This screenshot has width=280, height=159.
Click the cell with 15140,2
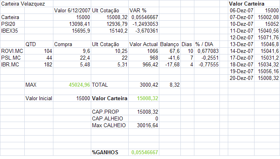click(x=118, y=31)
